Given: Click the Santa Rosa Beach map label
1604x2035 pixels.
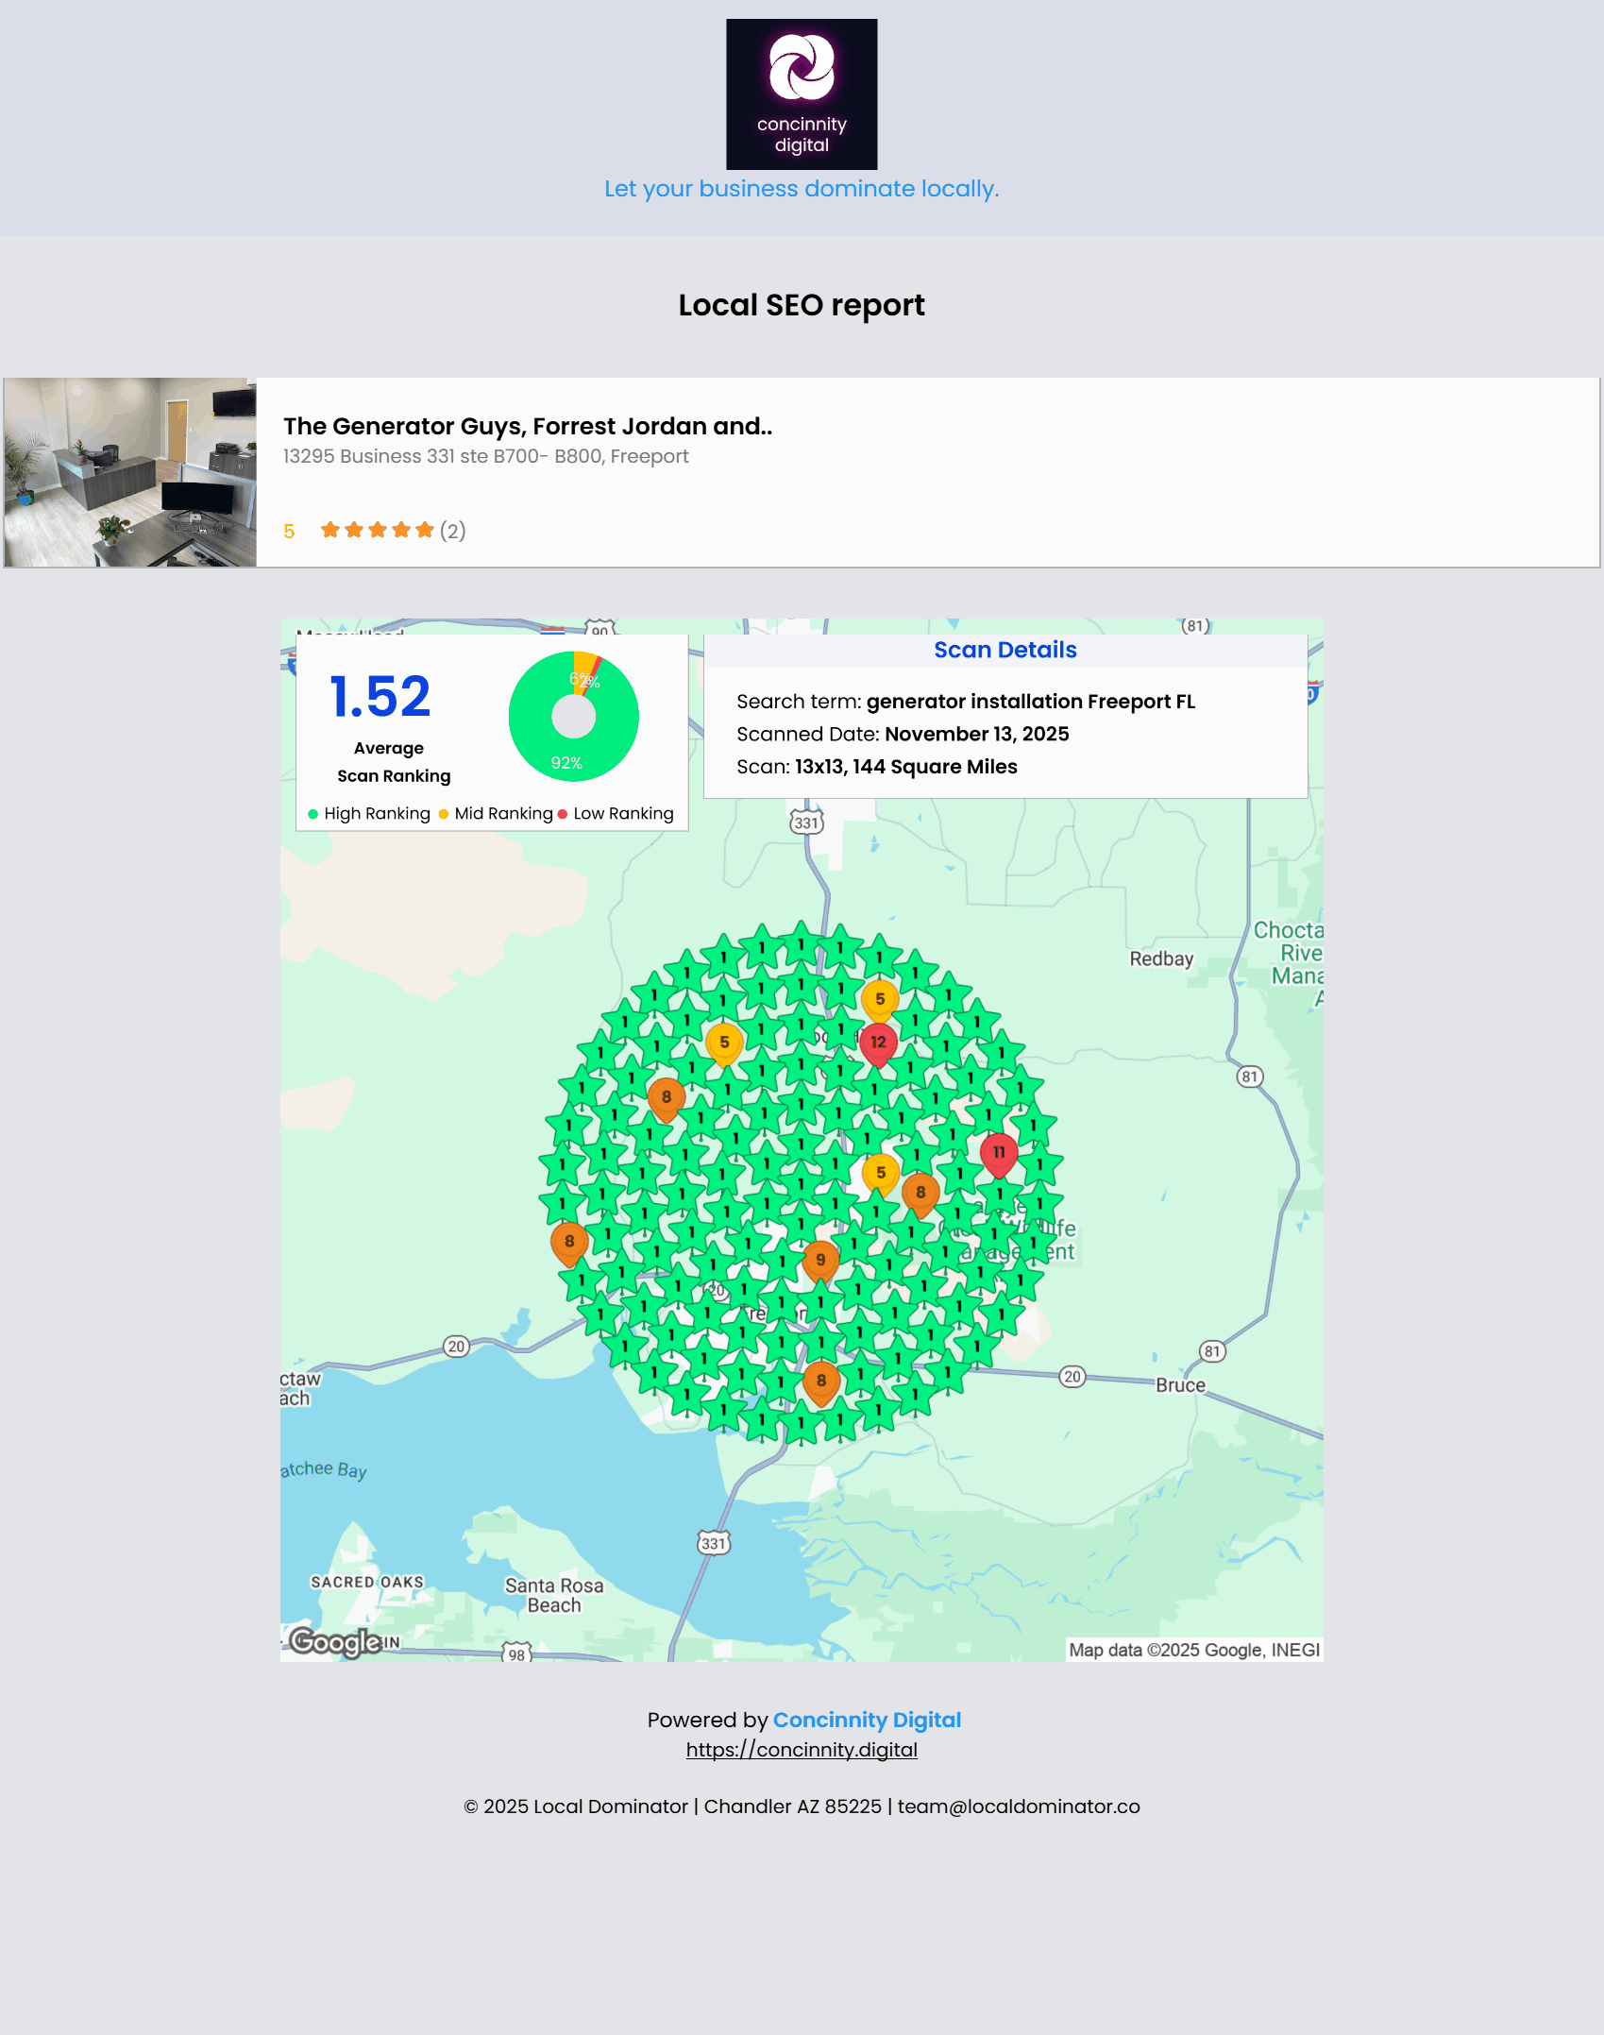Looking at the screenshot, I should pos(554,1595).
